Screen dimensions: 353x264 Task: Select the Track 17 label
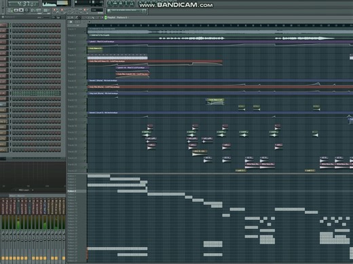coord(72,133)
